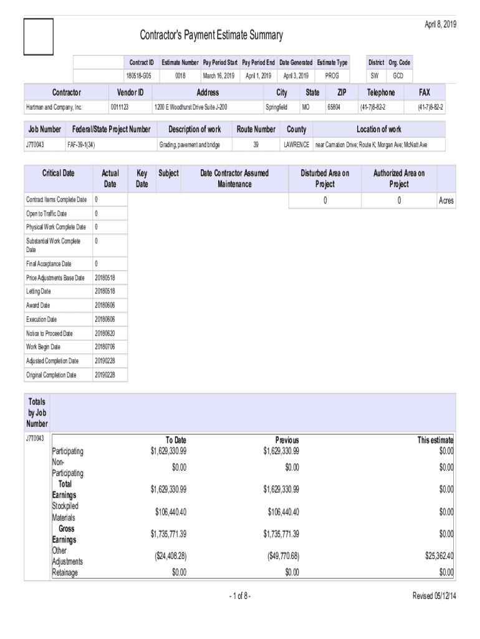This screenshot has height=639, width=480.
Task: Click the Estimate Type value PROG
Action: [332, 76]
